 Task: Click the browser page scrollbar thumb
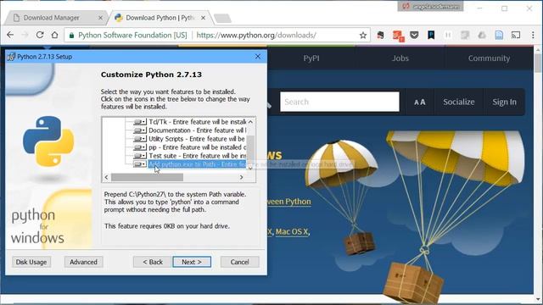click(x=538, y=63)
